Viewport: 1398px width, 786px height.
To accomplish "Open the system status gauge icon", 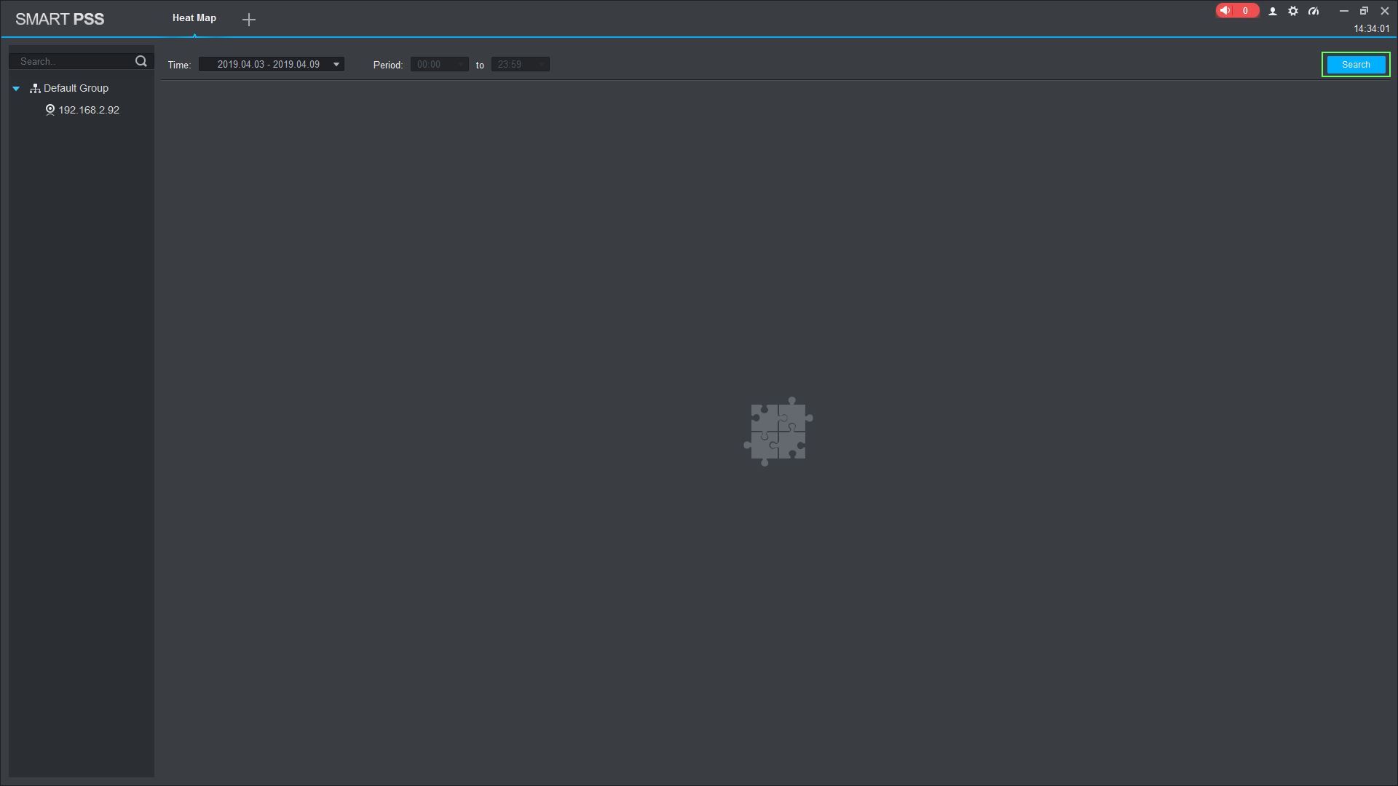I will (x=1314, y=11).
